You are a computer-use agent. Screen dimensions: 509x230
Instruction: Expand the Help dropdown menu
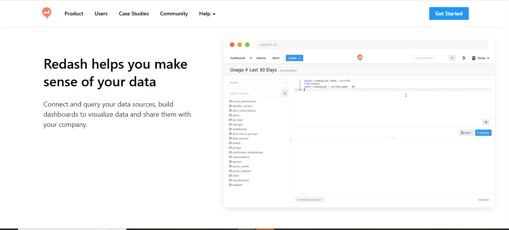[207, 14]
